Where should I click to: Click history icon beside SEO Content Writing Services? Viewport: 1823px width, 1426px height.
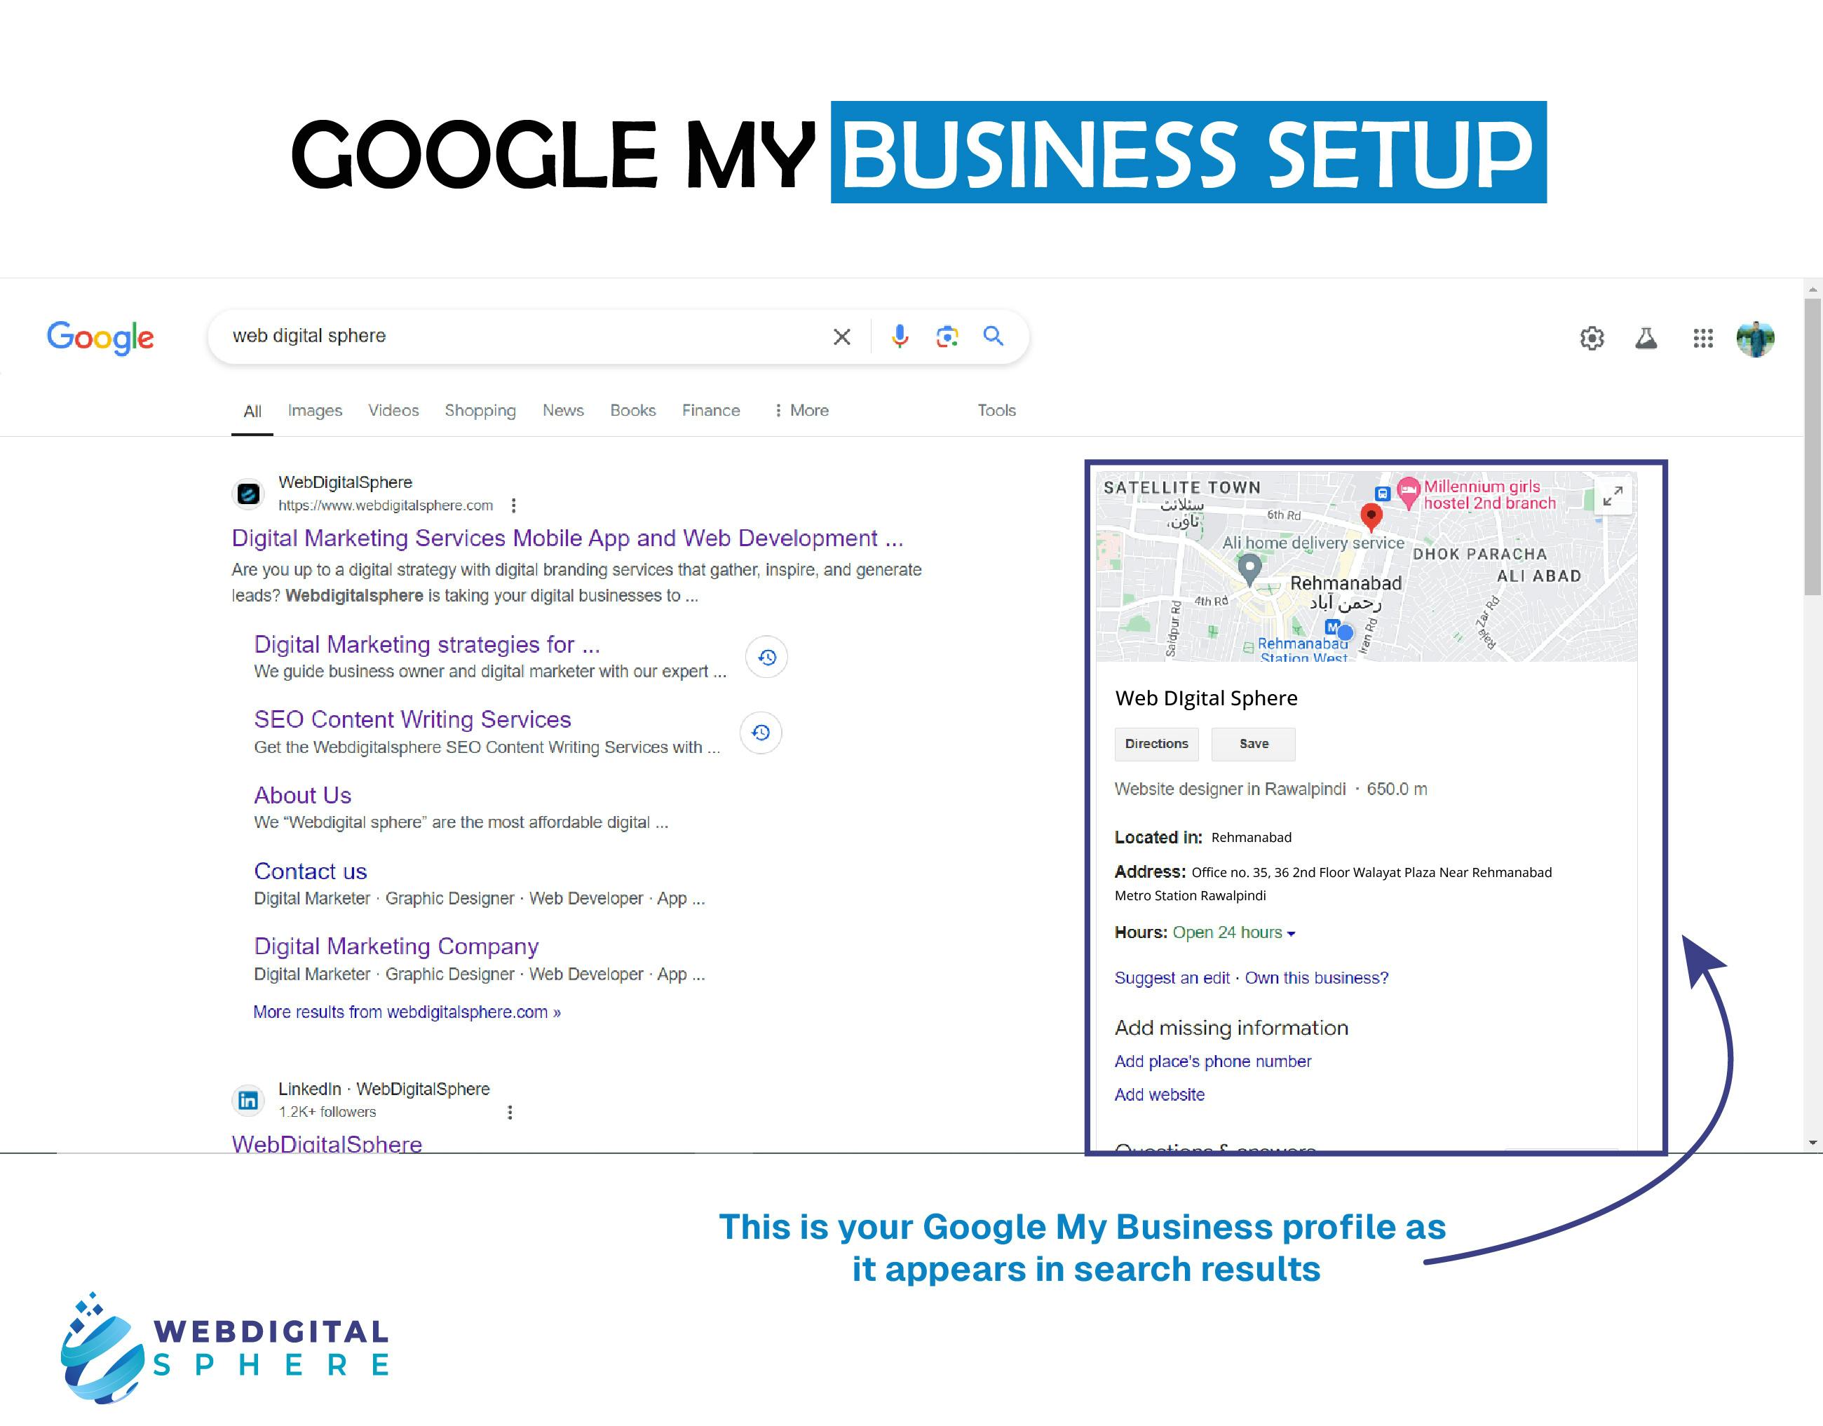(x=761, y=732)
